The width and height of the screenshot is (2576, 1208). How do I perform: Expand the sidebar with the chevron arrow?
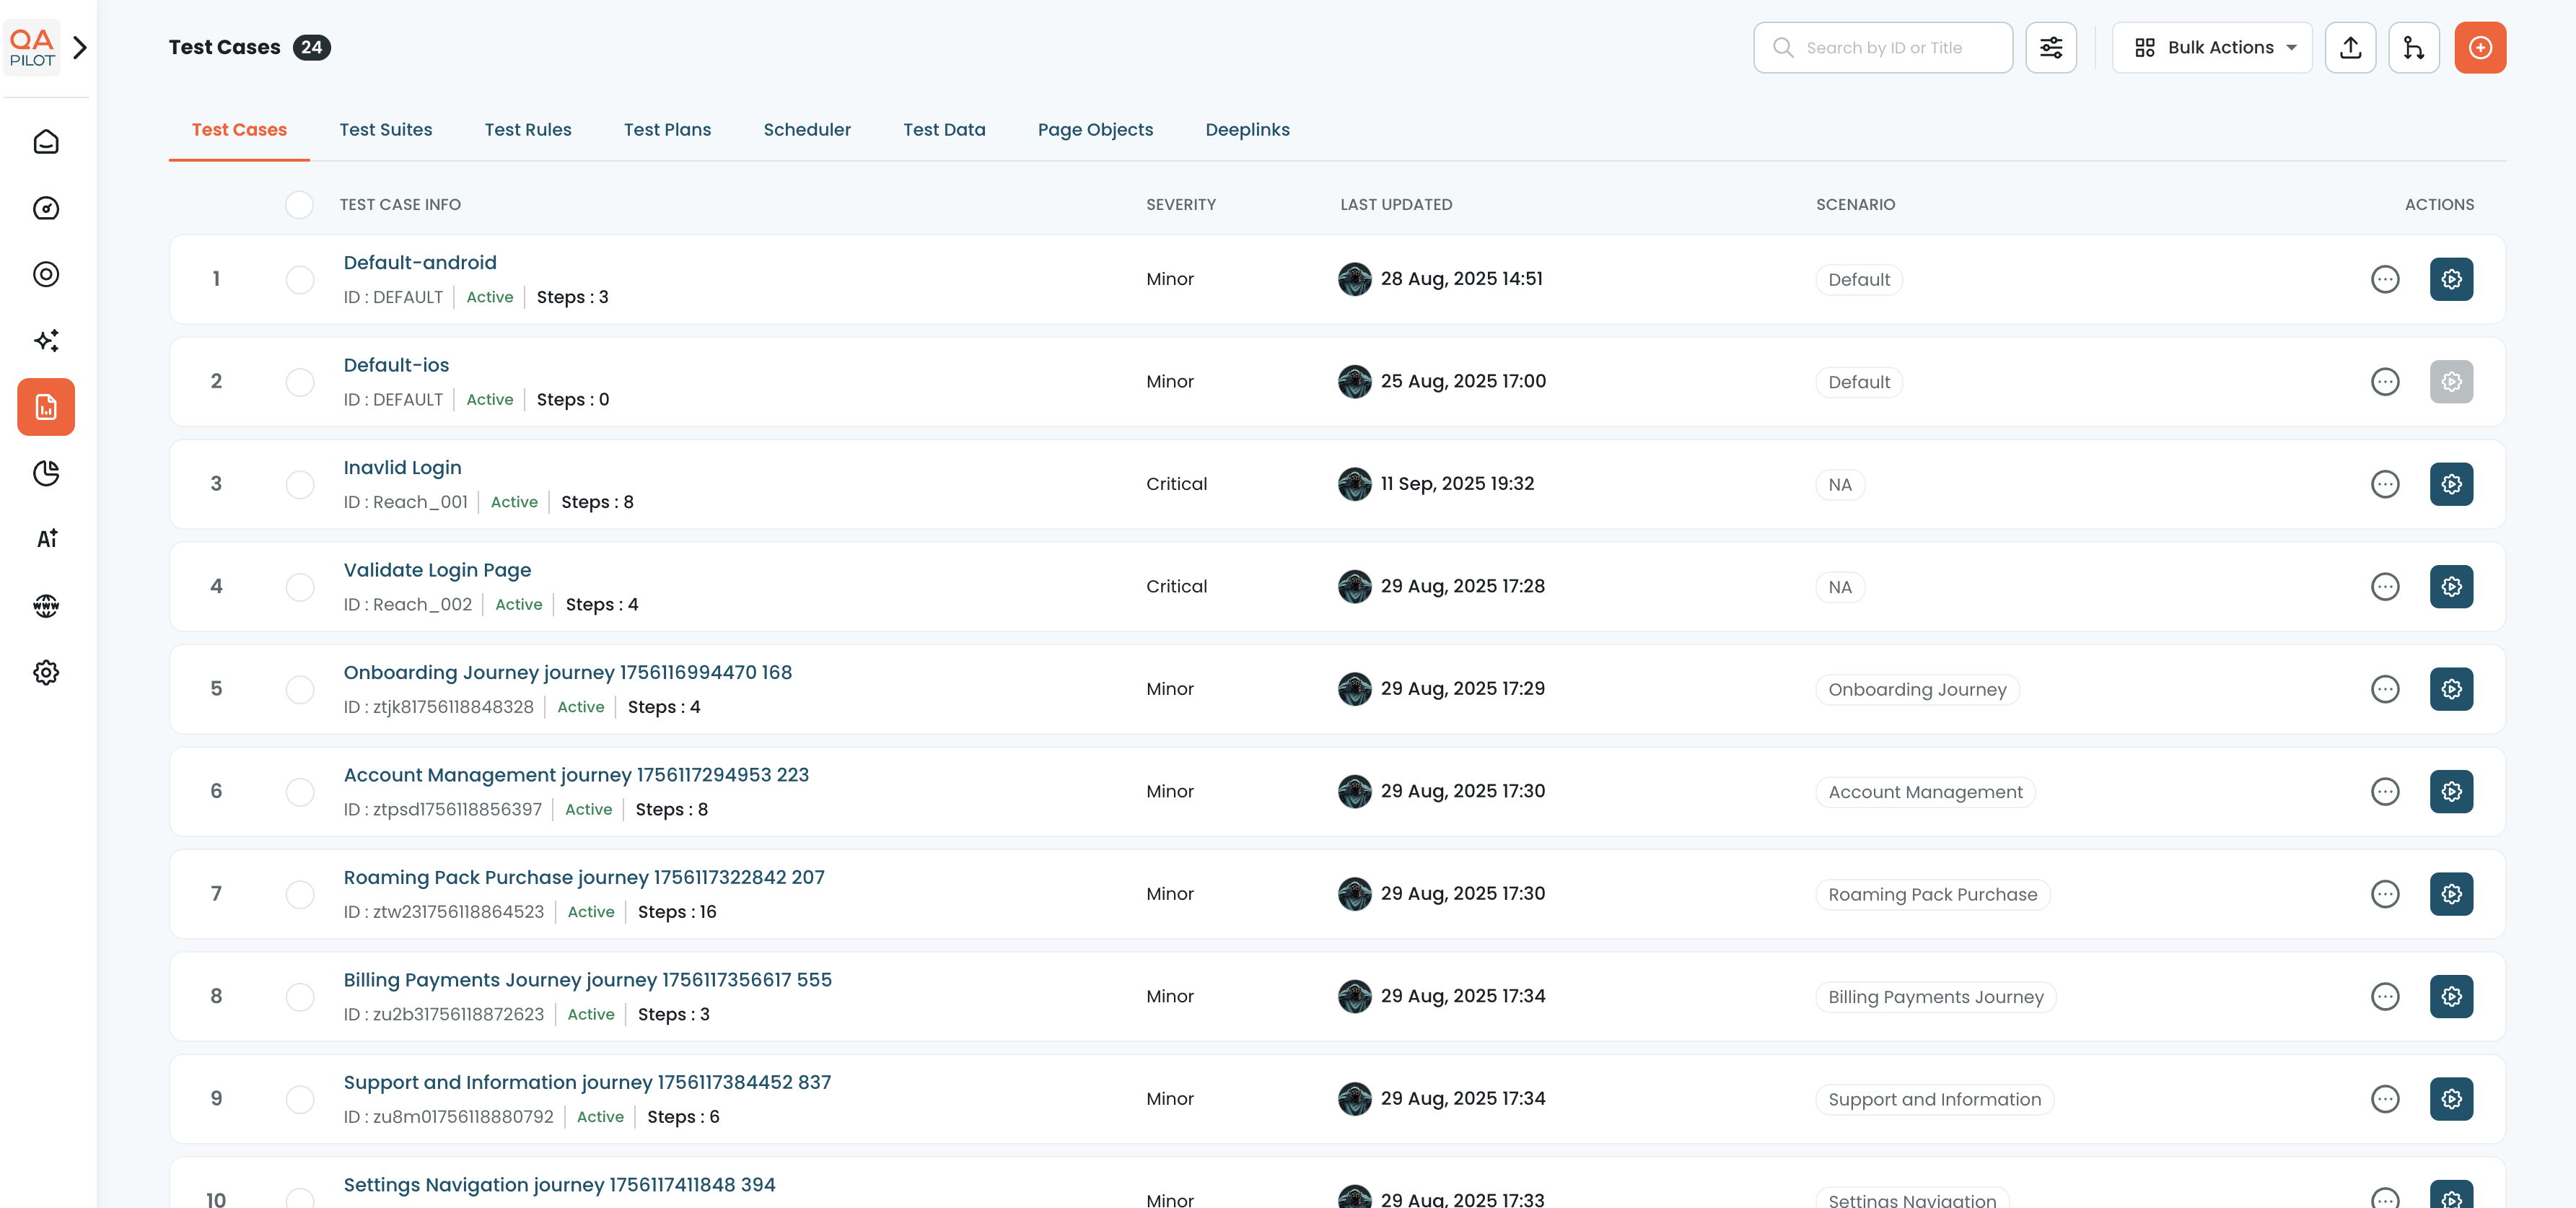(x=81, y=47)
